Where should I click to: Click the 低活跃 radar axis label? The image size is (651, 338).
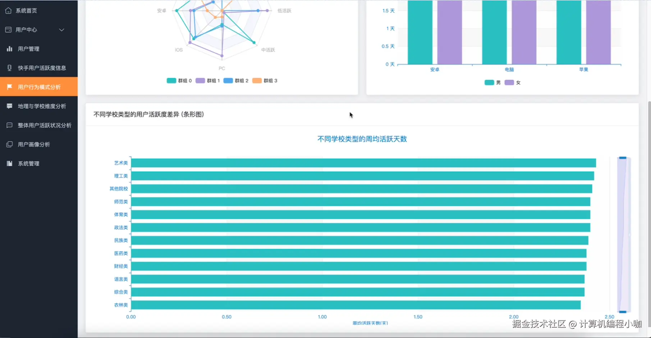[284, 11]
